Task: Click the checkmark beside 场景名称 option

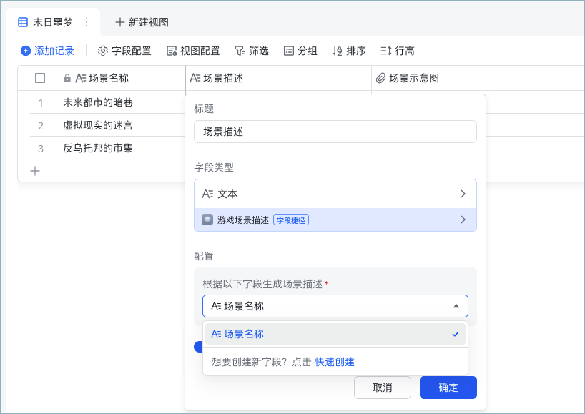Action: tap(456, 334)
